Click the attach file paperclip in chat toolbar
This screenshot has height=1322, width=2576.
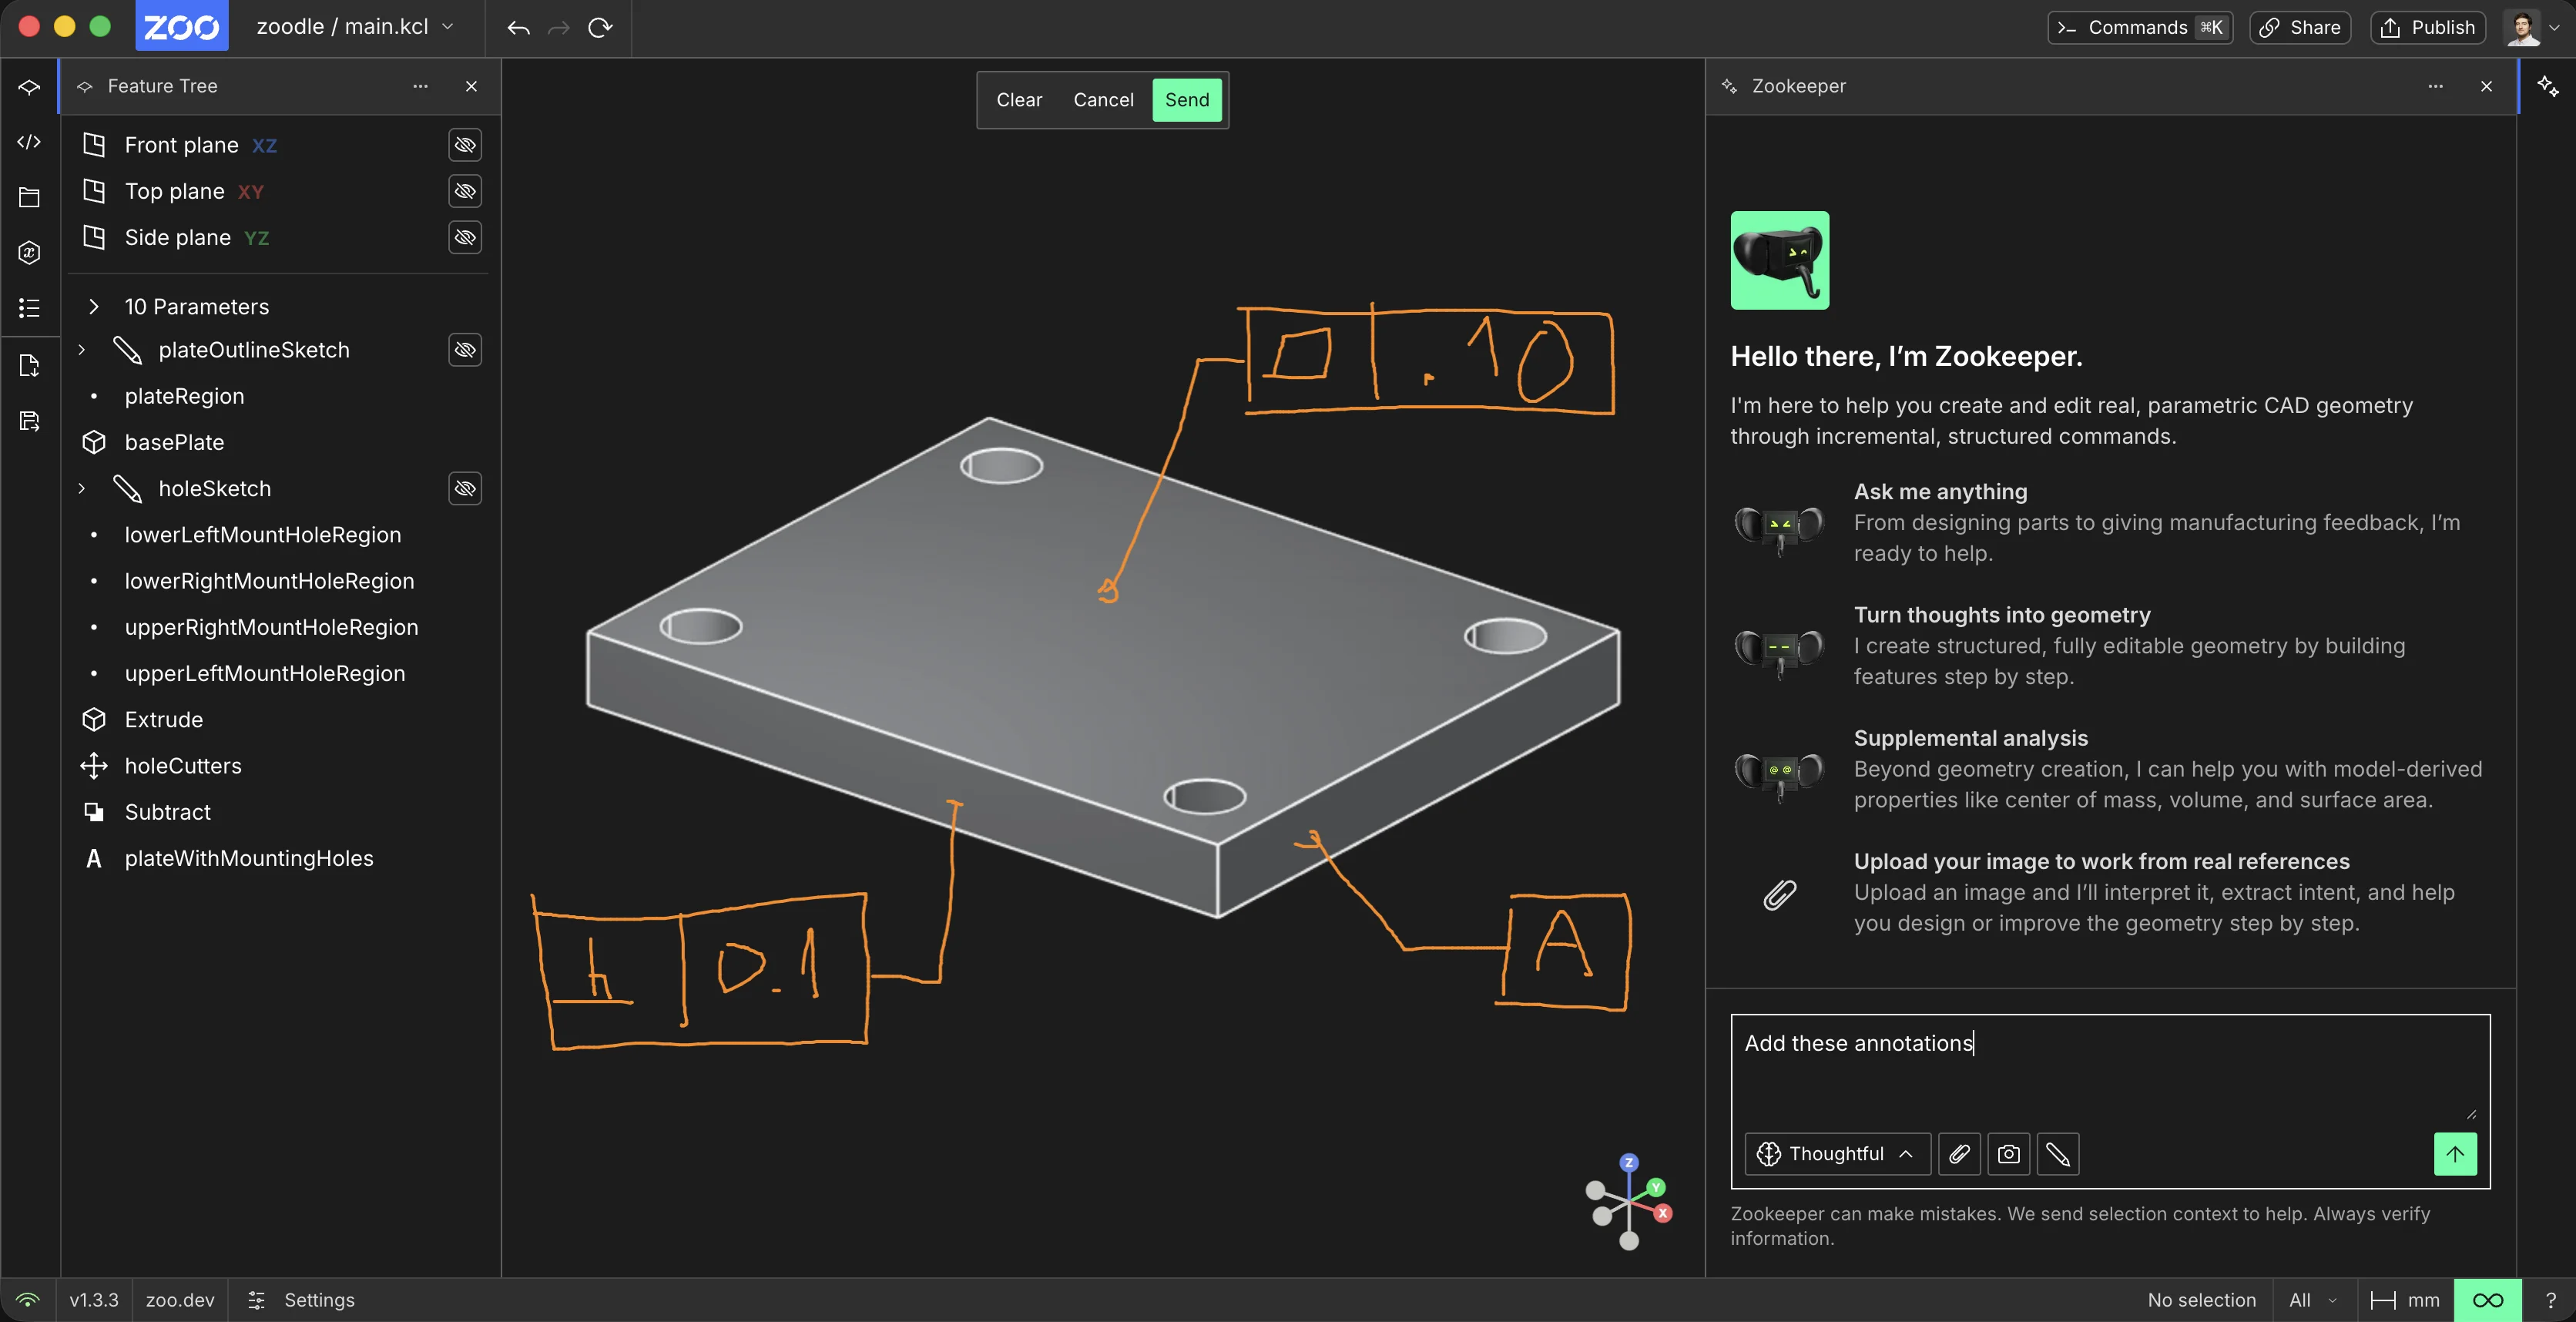pyautogui.click(x=1959, y=1154)
